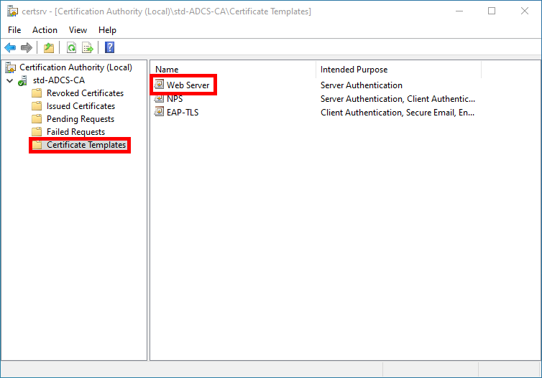Click the Web Server template icon
The height and width of the screenshot is (378, 542).
click(x=159, y=84)
